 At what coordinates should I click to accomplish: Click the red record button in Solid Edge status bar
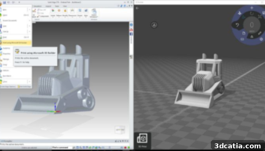[125, 148]
